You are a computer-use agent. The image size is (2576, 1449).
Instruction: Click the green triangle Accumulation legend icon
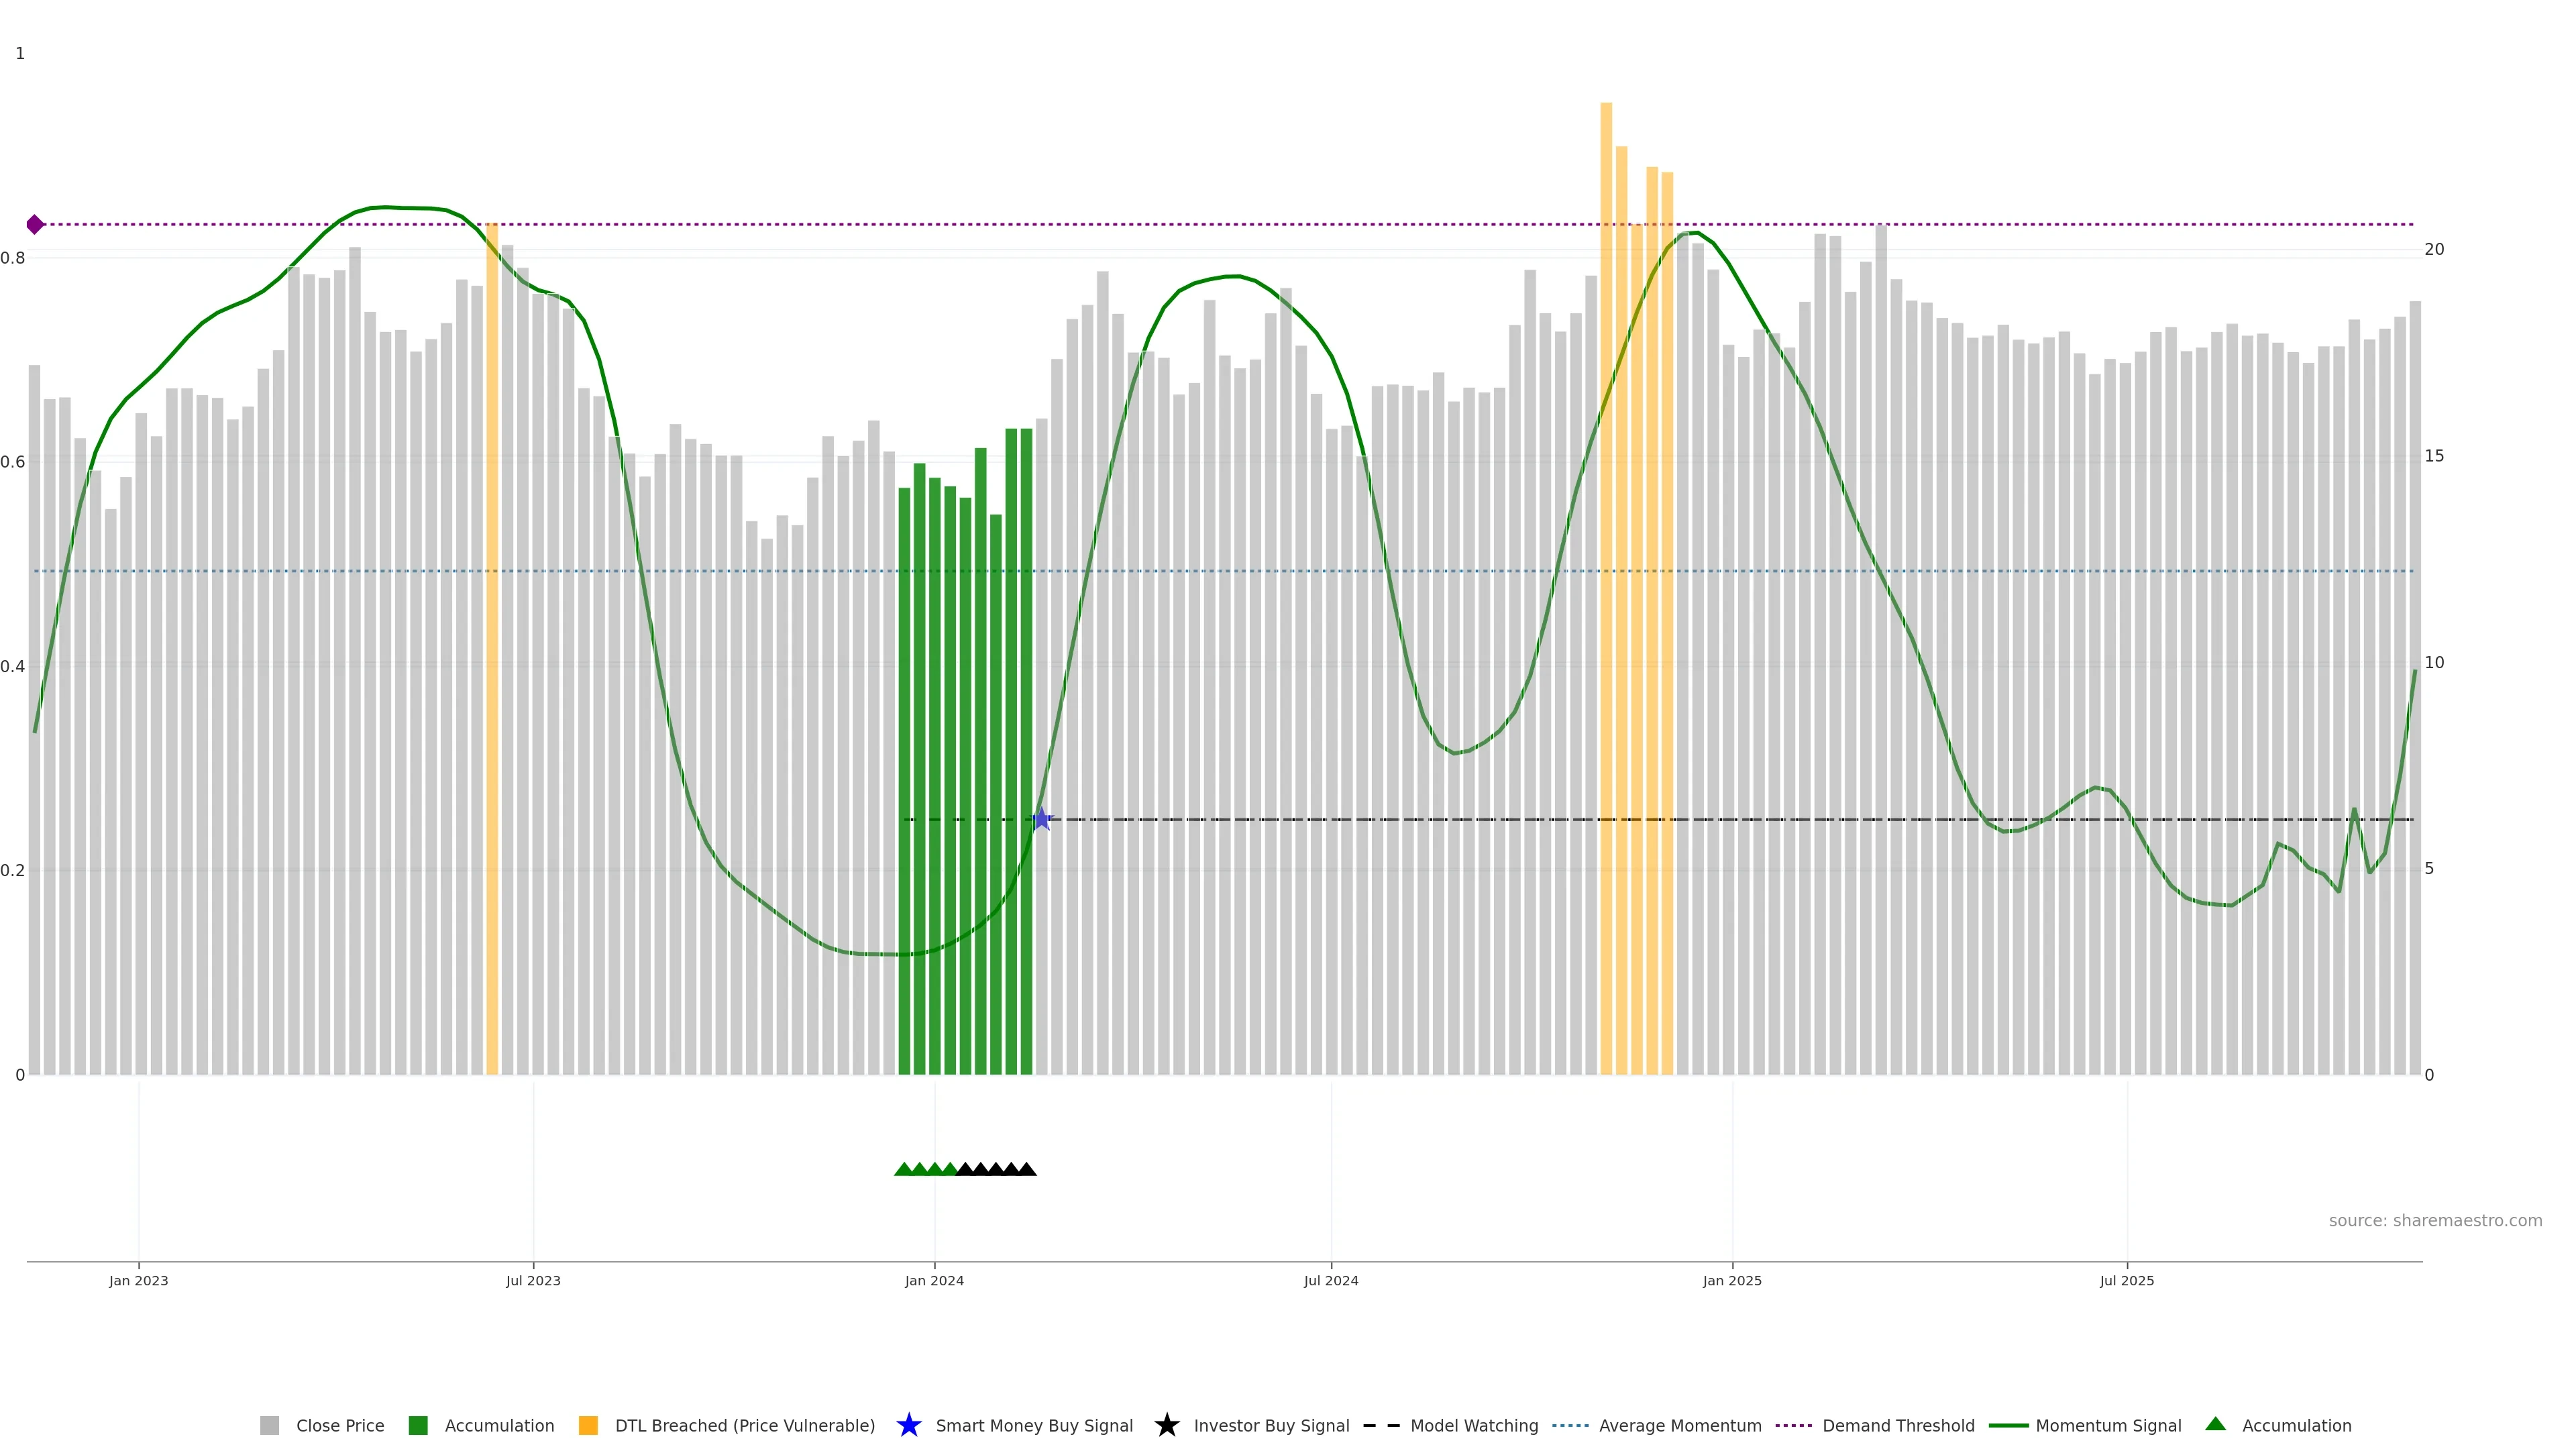coord(2215,1424)
